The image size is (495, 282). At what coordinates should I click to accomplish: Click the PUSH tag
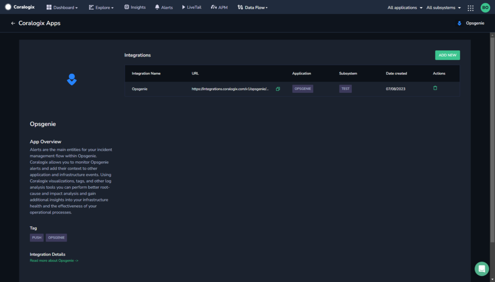pyautogui.click(x=37, y=238)
